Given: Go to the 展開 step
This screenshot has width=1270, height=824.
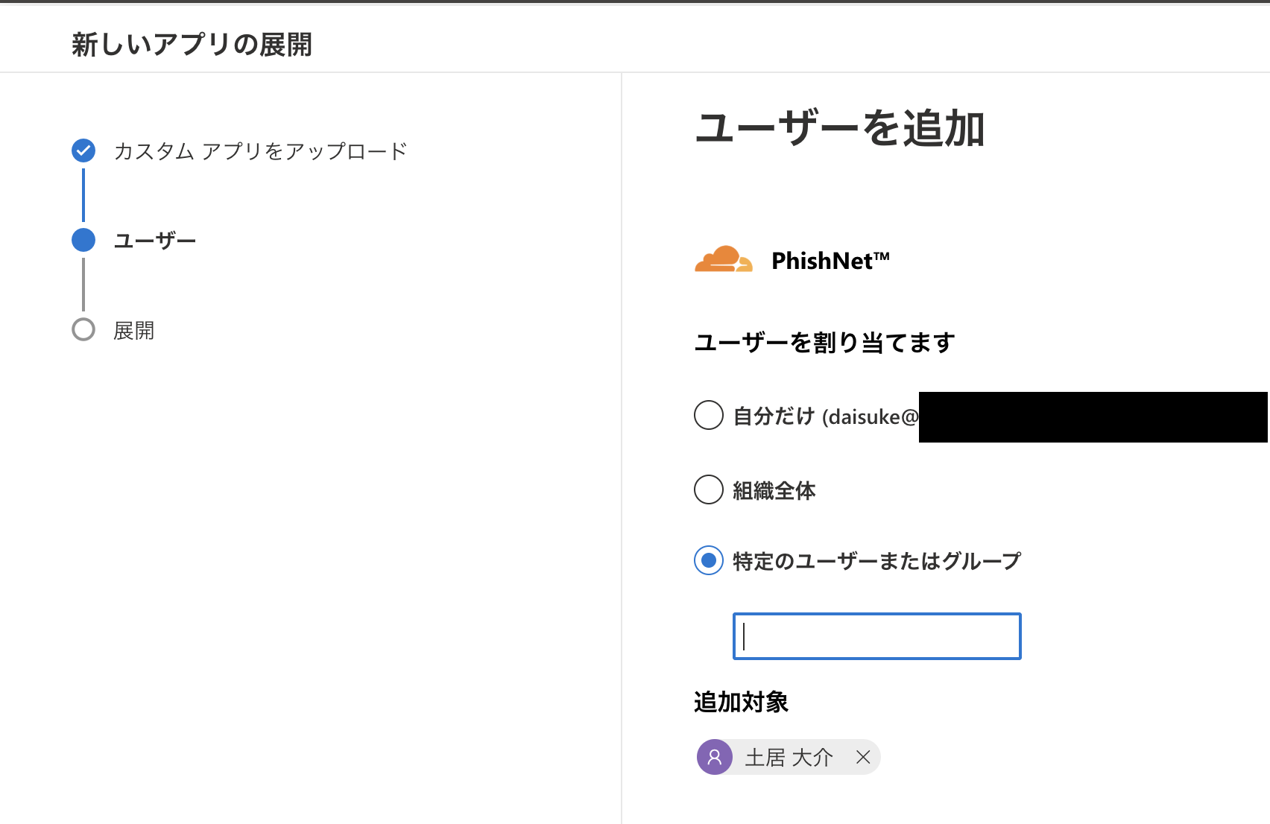Looking at the screenshot, I should click(x=134, y=330).
